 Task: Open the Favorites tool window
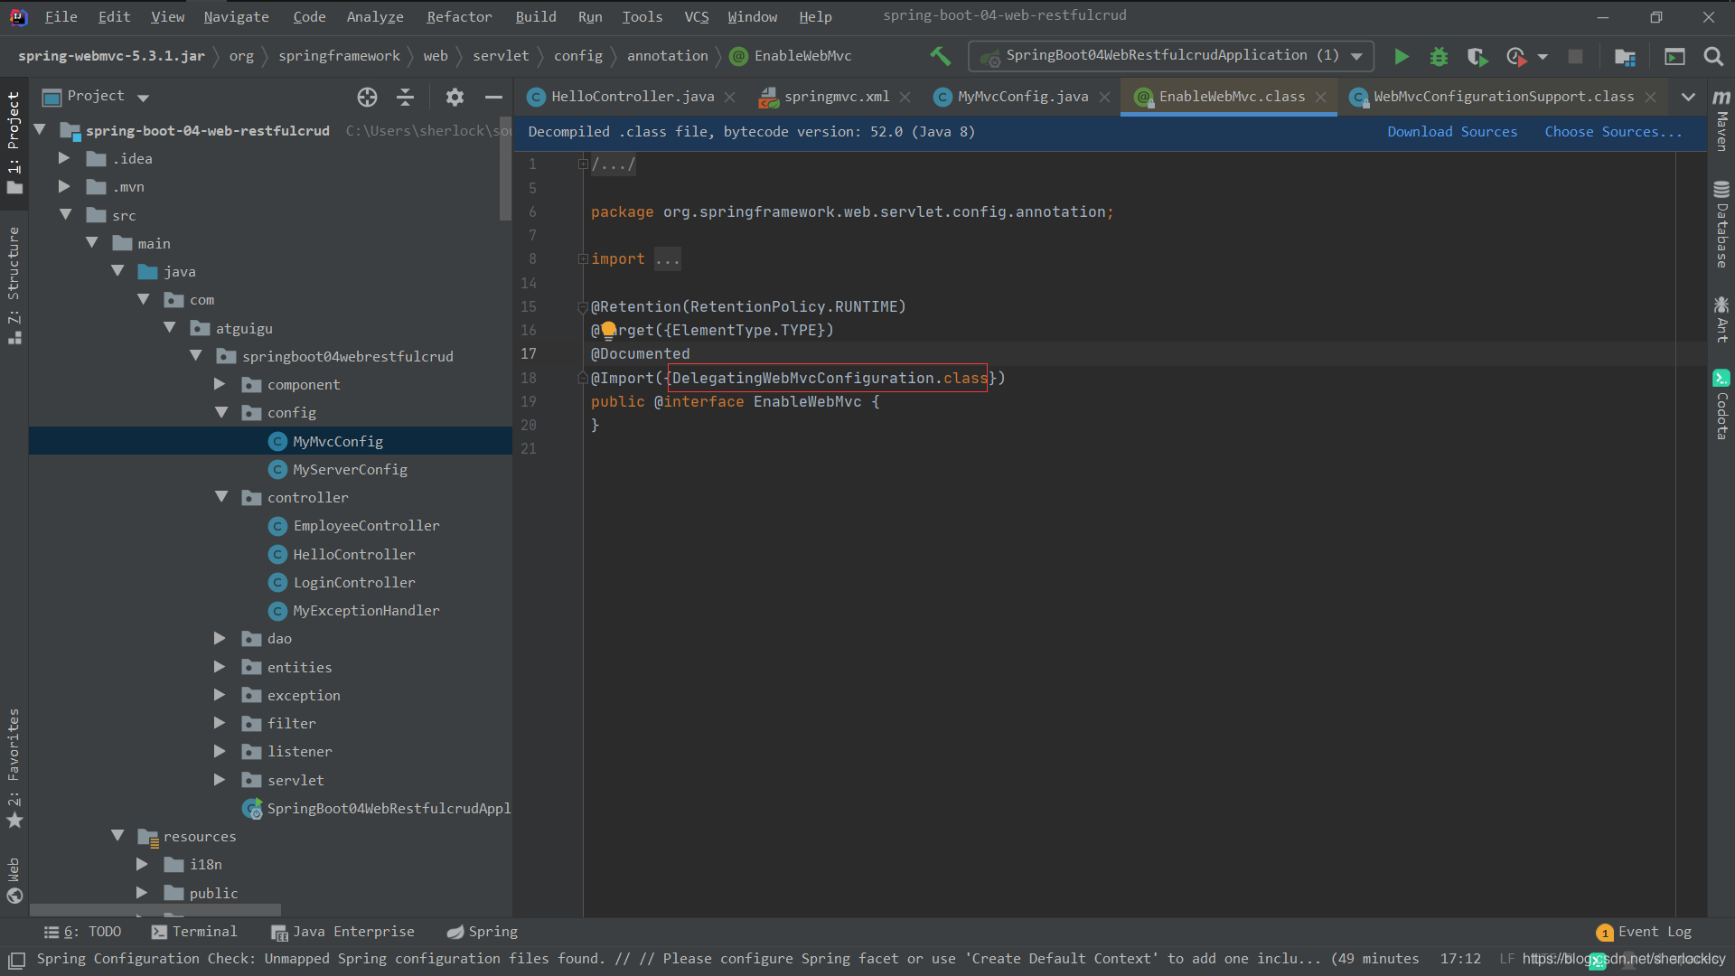tap(14, 768)
